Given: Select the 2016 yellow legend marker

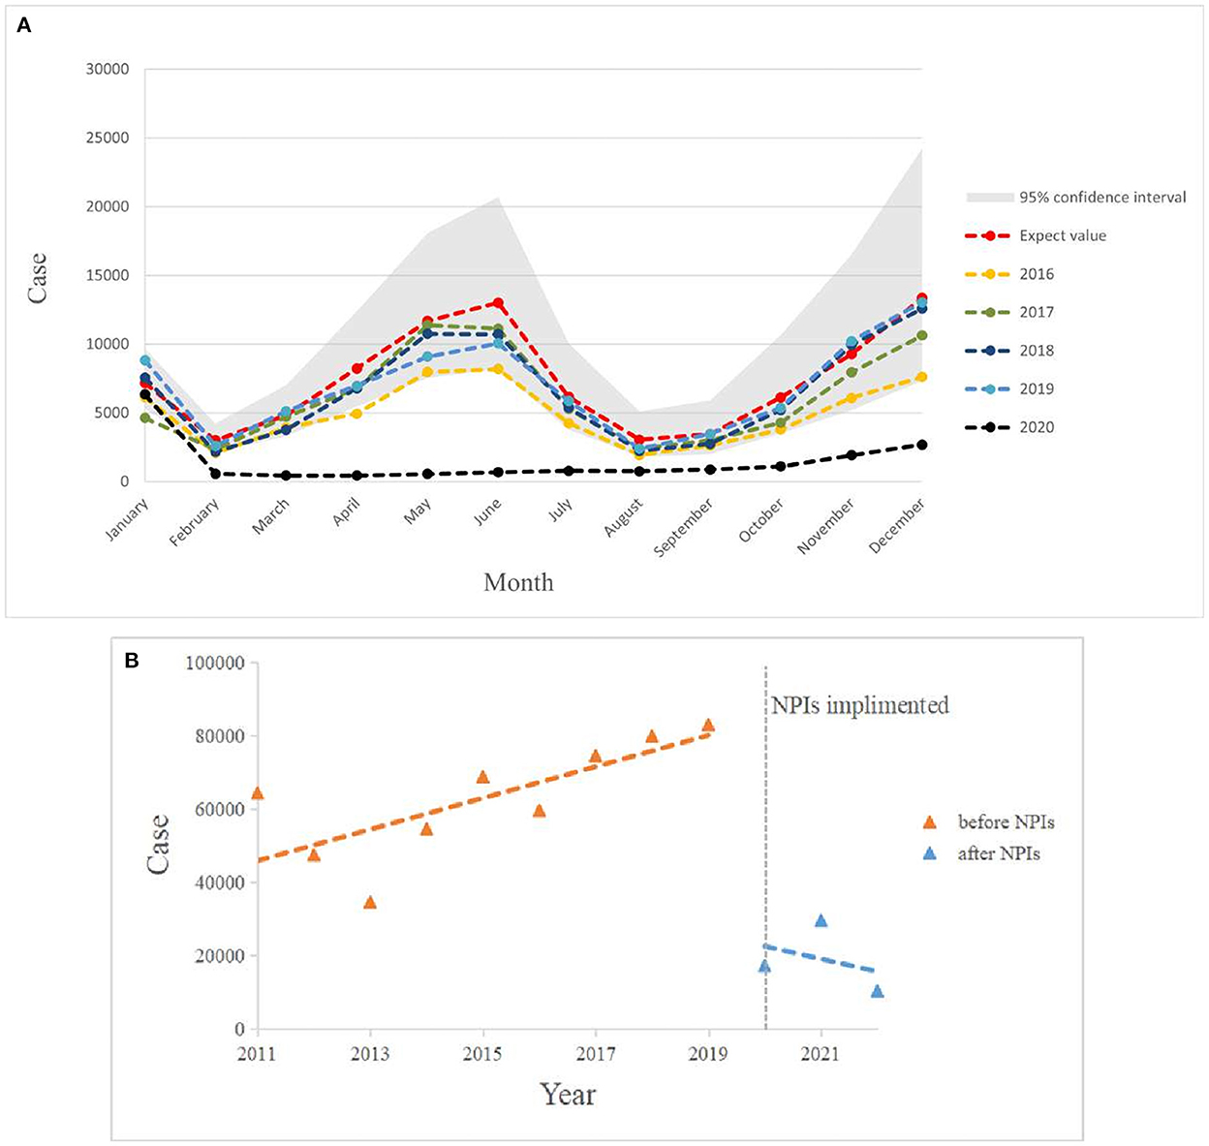Looking at the screenshot, I should point(987,274).
